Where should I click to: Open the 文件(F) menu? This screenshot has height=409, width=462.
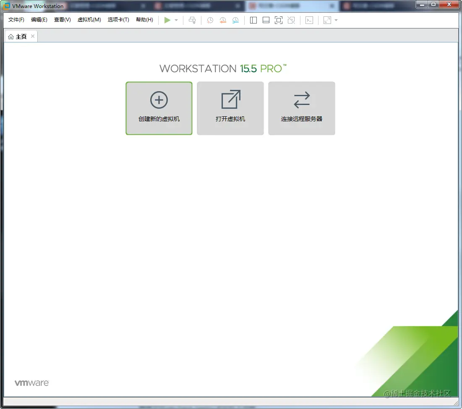pyautogui.click(x=16, y=20)
